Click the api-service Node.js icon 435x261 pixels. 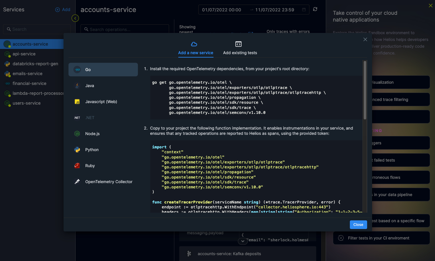(7, 54)
